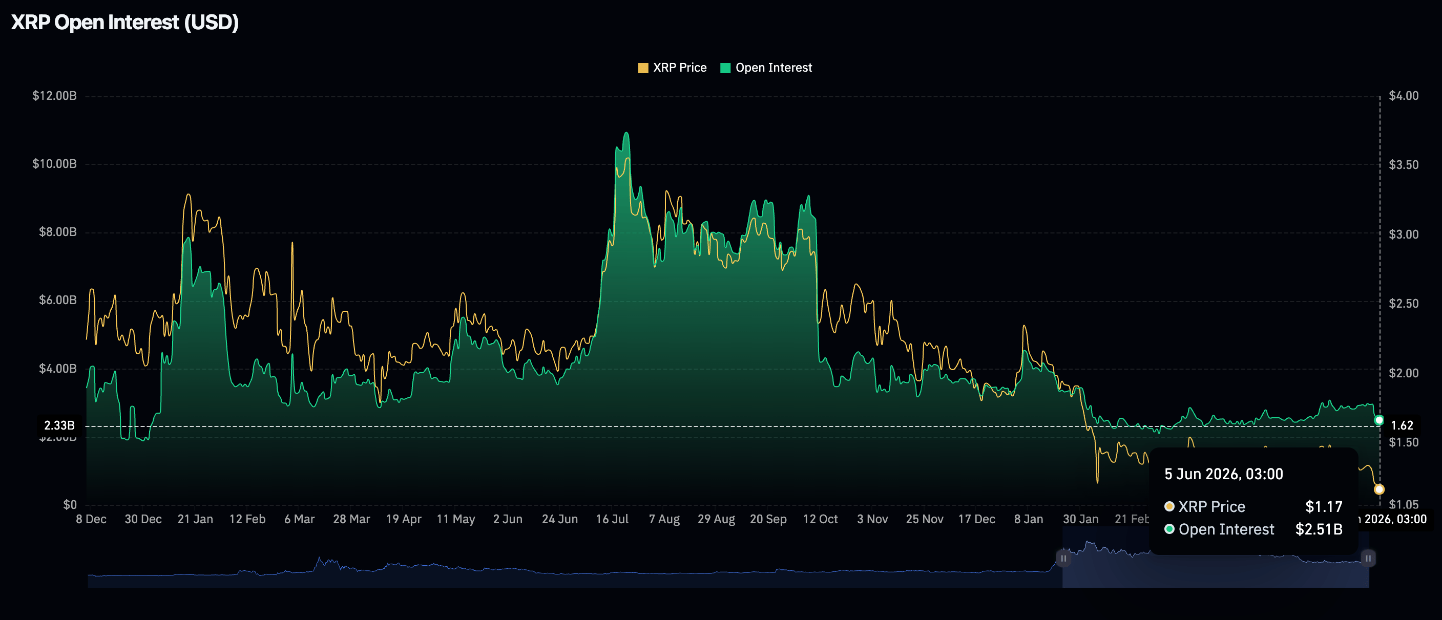Image resolution: width=1442 pixels, height=620 pixels.
Task: Click the 3 Nov date label
Action: (872, 519)
